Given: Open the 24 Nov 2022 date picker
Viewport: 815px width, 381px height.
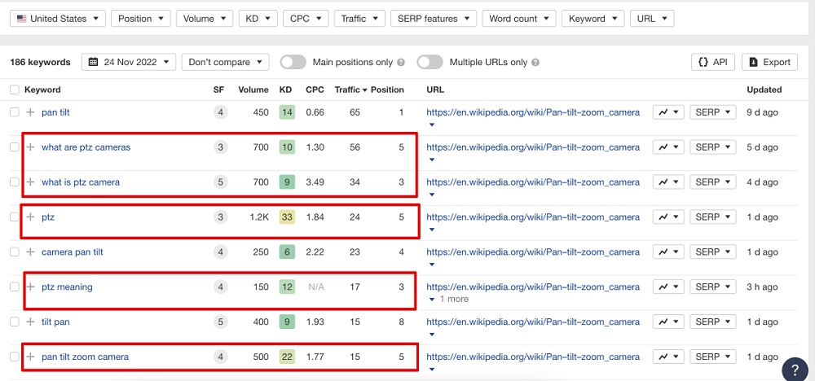Looking at the screenshot, I should (129, 63).
